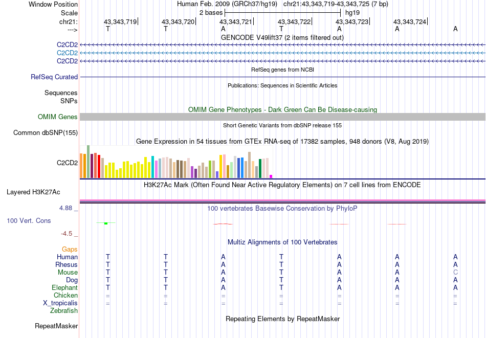Click the PhyloP -4.5 lower limit value
486x338 pixels.
pyautogui.click(x=67, y=233)
